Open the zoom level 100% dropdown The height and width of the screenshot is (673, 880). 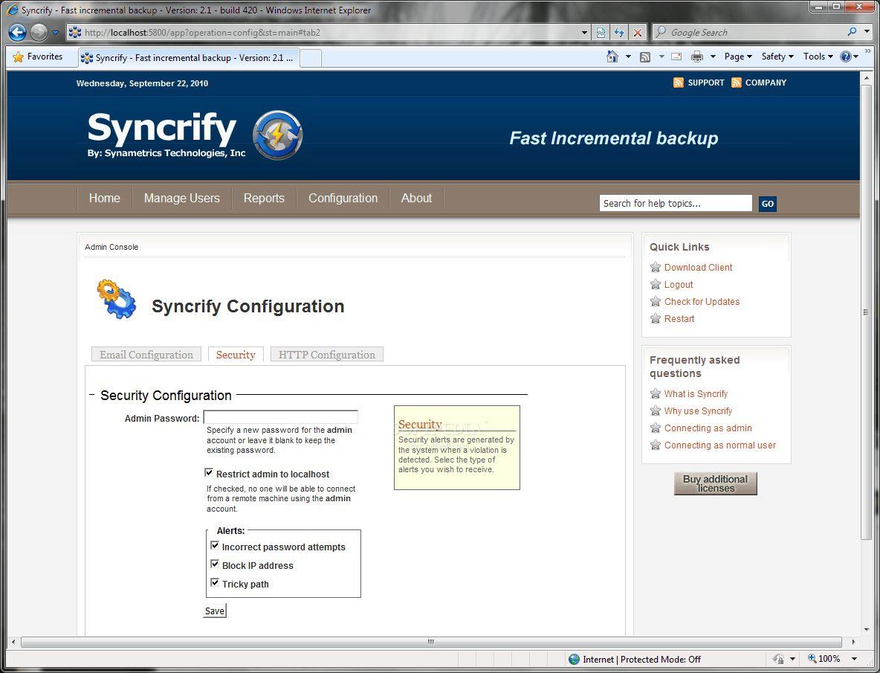(854, 659)
